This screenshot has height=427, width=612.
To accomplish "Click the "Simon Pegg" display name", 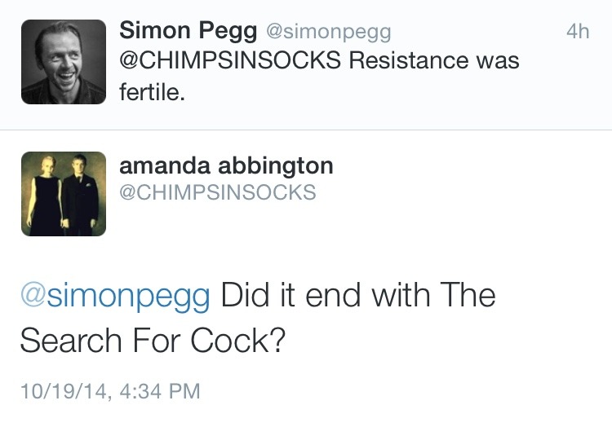I will [x=186, y=31].
